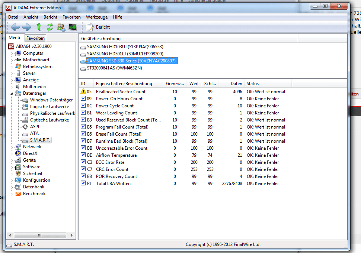Viewport: 361px width, 253px height.
Task: Sort by Eigenschaften-Beschreibung column header
Action: pyautogui.click(x=128, y=84)
